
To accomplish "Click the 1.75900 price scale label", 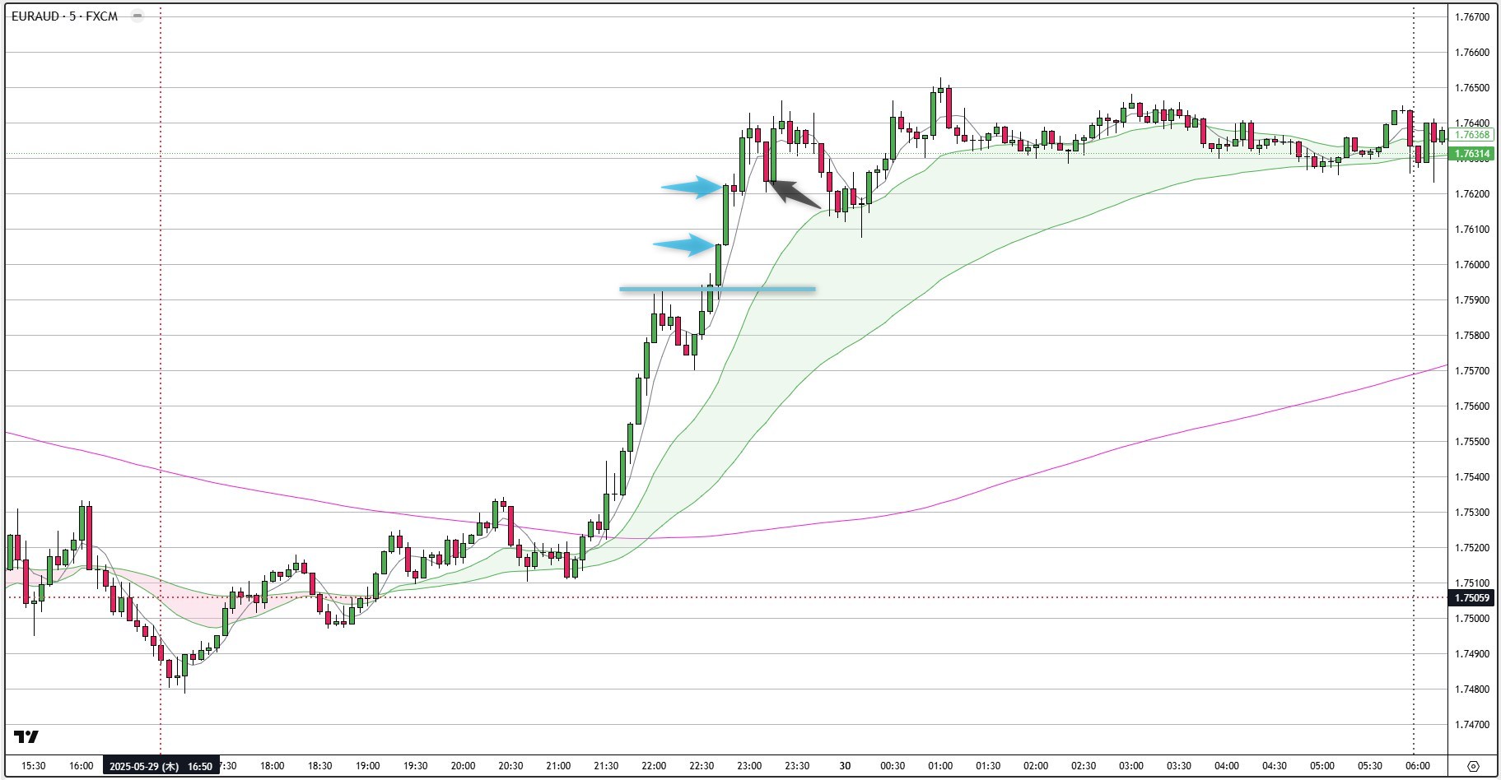I will 1472,300.
